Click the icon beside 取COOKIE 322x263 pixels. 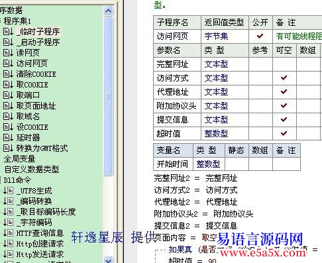(x=8, y=85)
